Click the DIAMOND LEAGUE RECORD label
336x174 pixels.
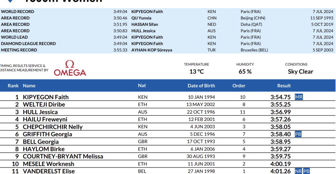coord(28,43)
